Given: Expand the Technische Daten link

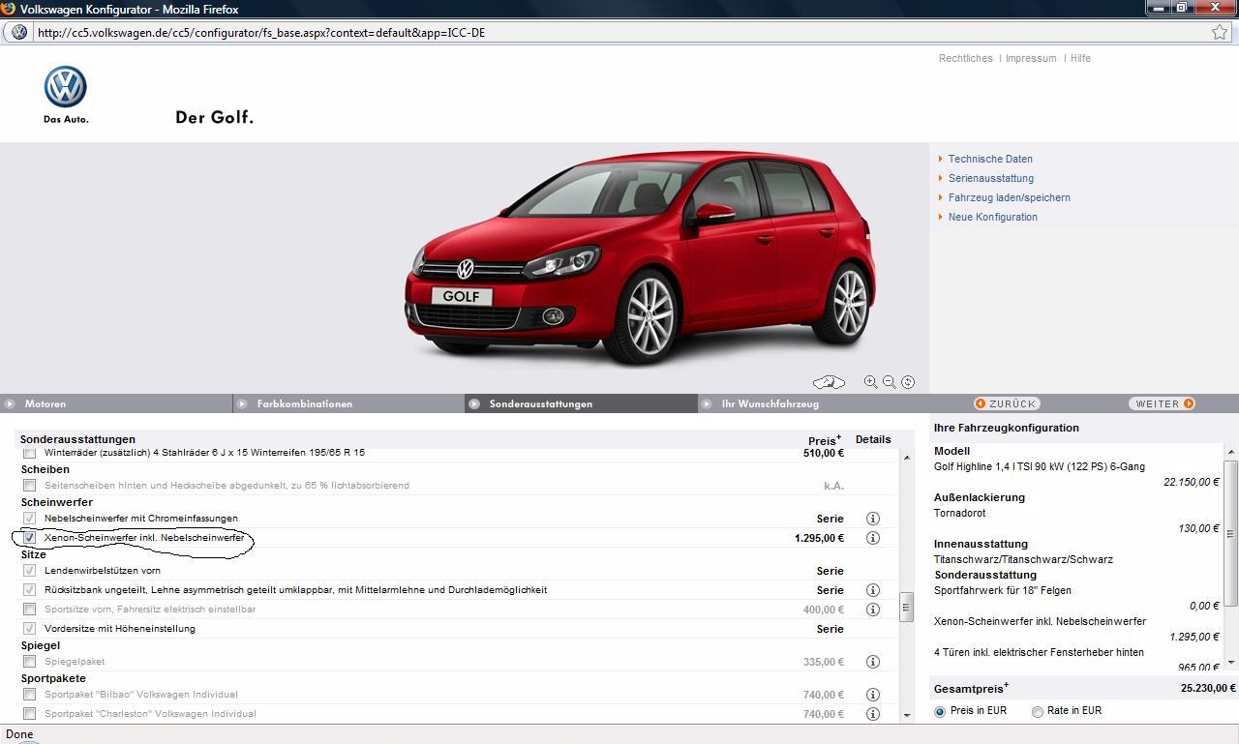Looking at the screenshot, I should (989, 159).
